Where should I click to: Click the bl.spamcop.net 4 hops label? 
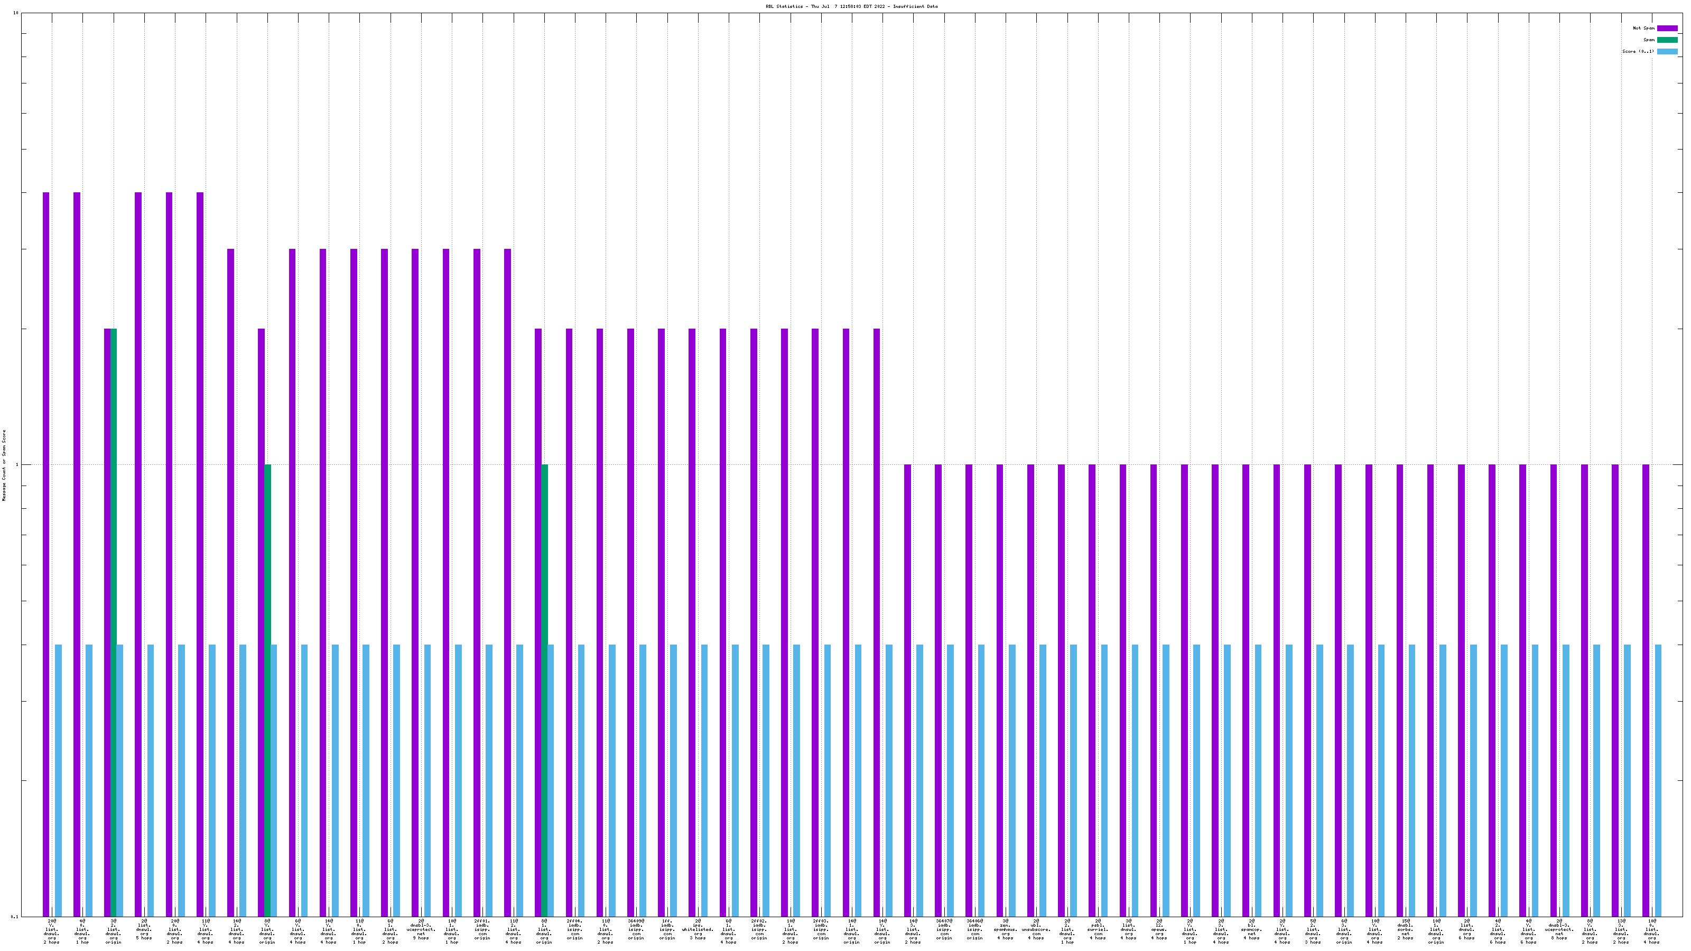click(x=1251, y=929)
